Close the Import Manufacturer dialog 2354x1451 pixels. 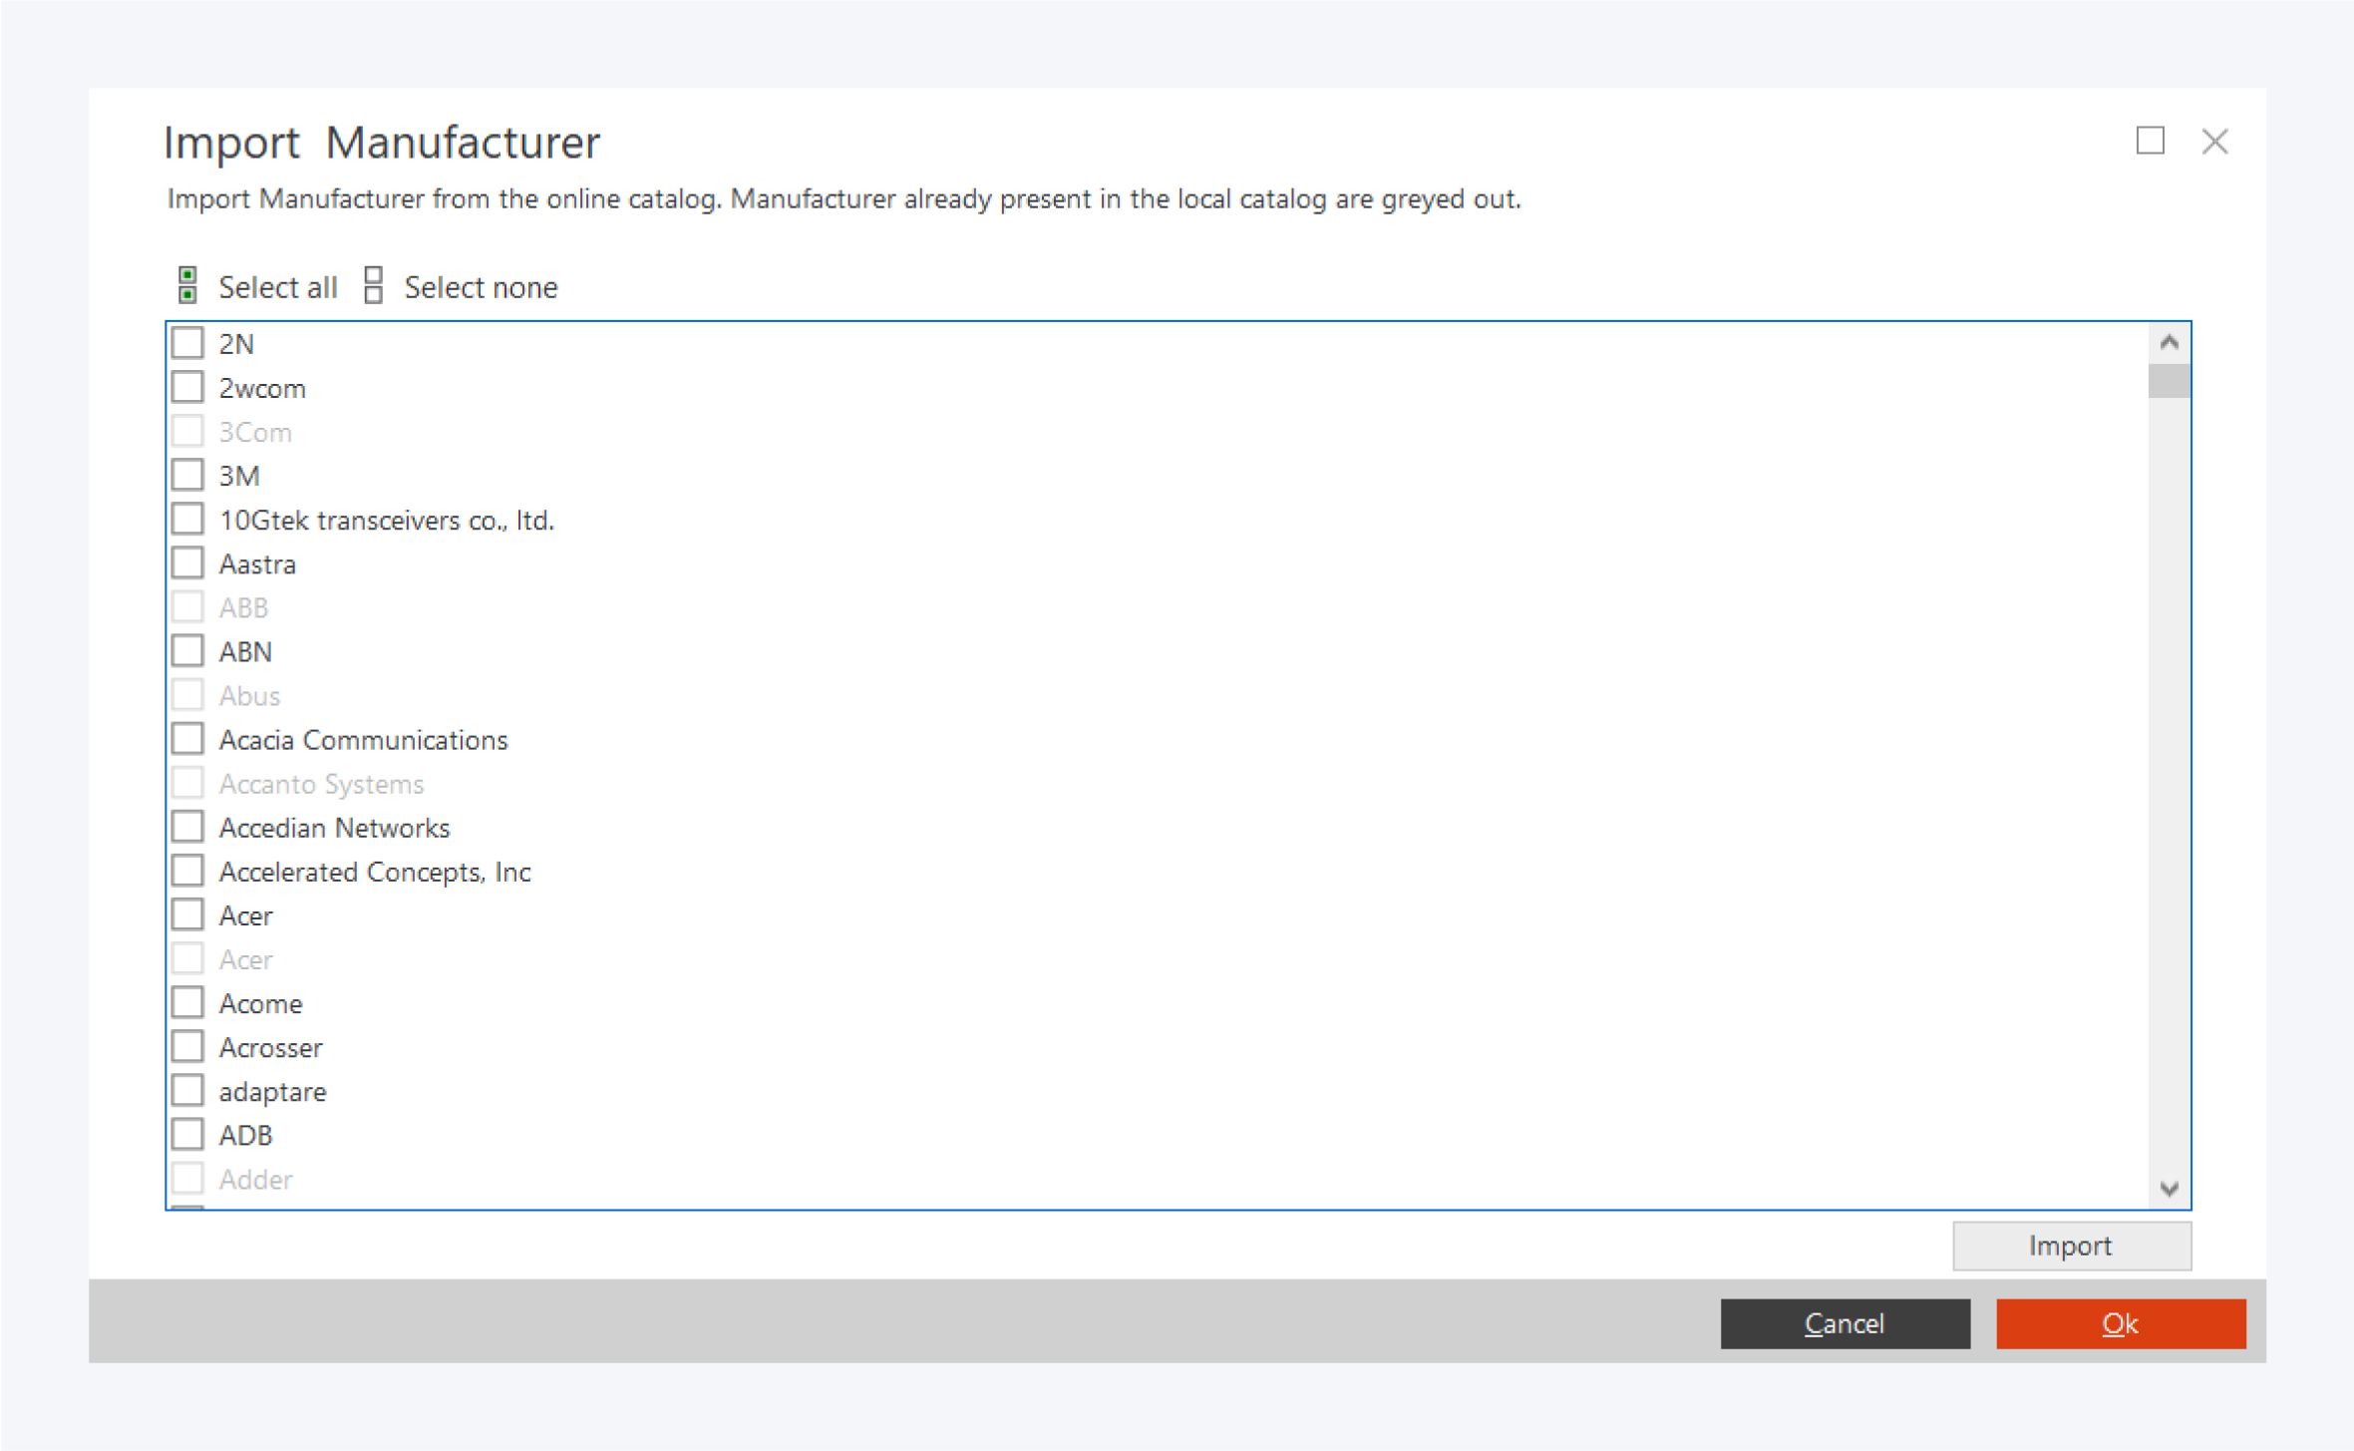[x=2214, y=142]
